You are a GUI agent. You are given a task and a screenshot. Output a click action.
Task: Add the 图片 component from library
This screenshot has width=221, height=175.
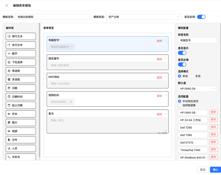[x=21, y=123]
